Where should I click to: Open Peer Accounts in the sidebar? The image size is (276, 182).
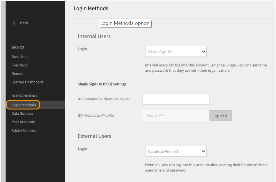click(23, 122)
